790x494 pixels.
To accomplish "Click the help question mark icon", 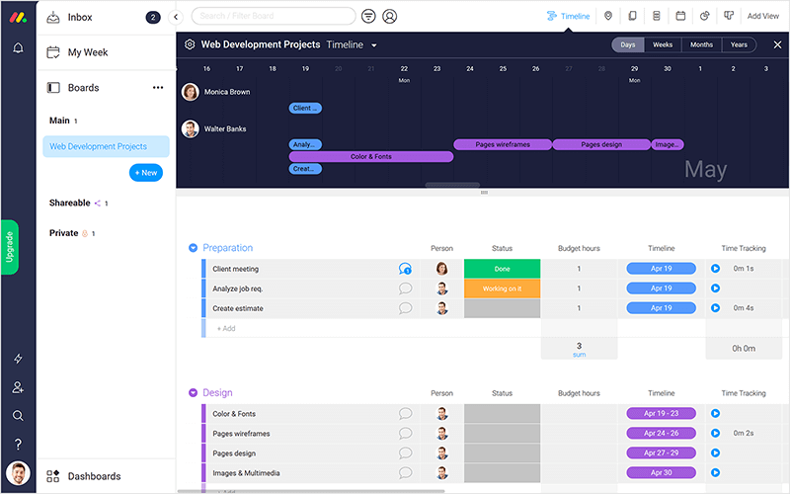I will [x=18, y=444].
